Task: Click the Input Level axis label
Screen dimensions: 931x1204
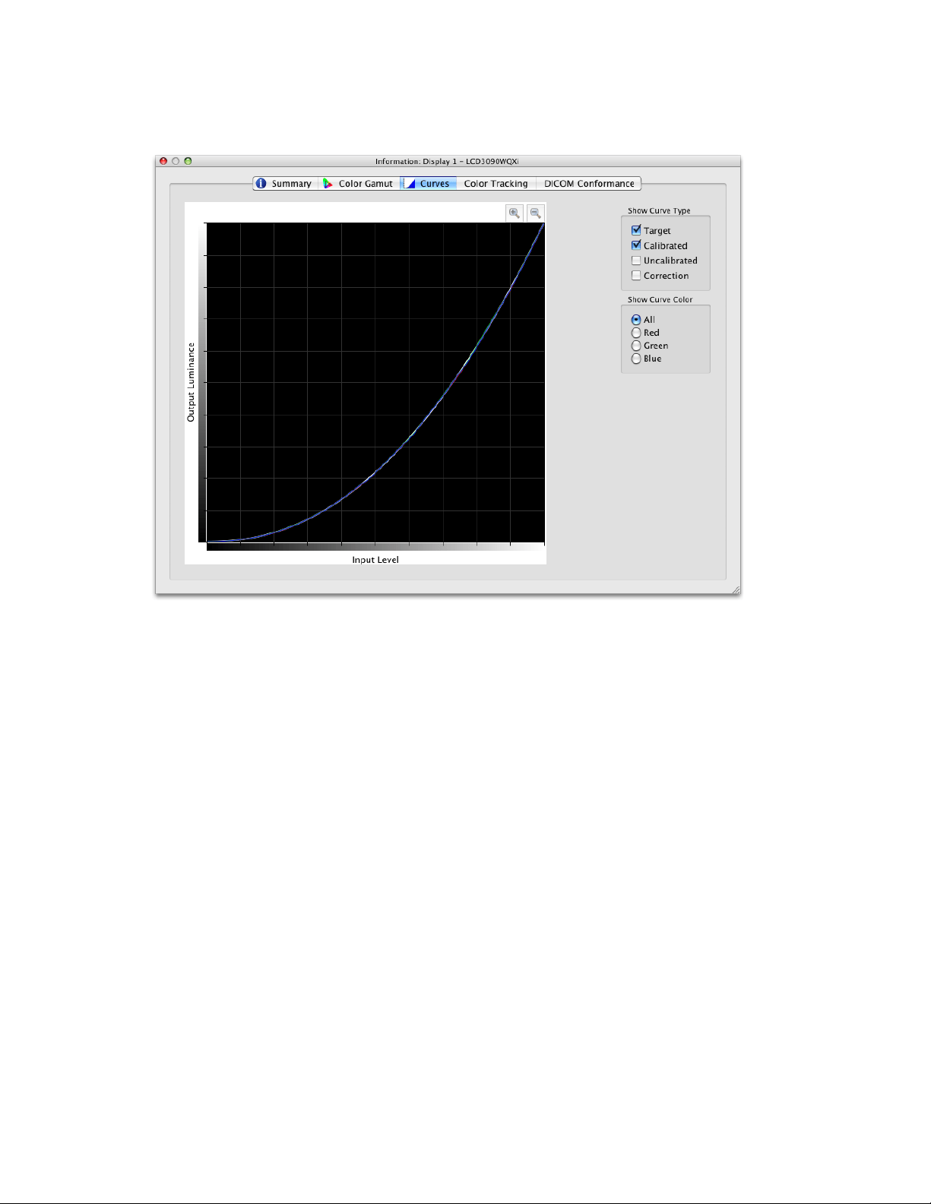Action: [x=375, y=560]
